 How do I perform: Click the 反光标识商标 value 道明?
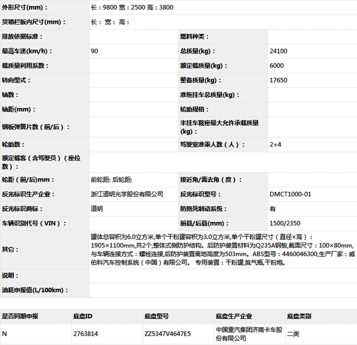pos(96,209)
